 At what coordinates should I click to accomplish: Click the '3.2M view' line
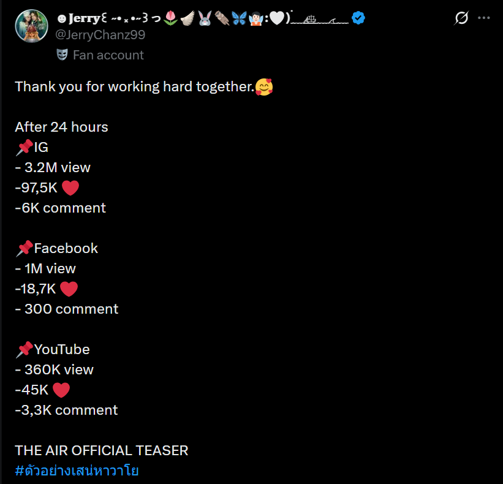coord(53,168)
